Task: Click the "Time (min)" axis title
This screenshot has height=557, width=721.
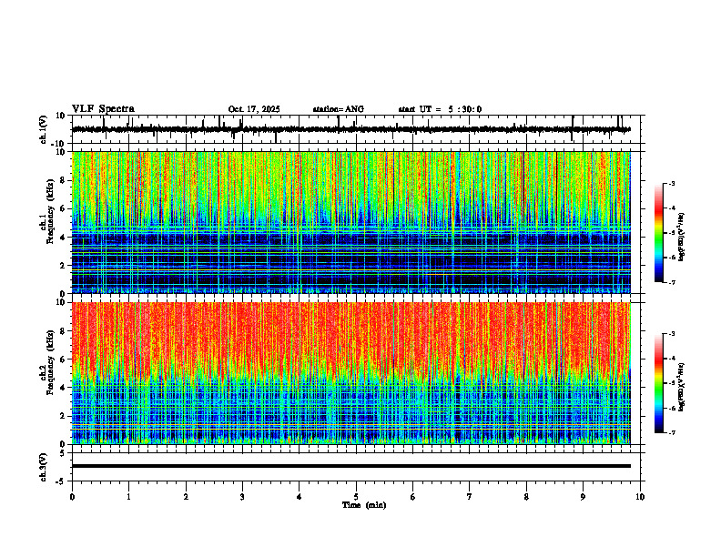Action: pyautogui.click(x=364, y=505)
